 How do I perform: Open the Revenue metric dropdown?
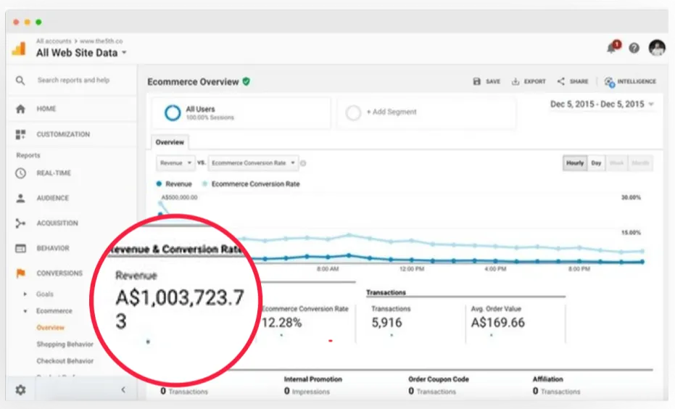pos(175,163)
